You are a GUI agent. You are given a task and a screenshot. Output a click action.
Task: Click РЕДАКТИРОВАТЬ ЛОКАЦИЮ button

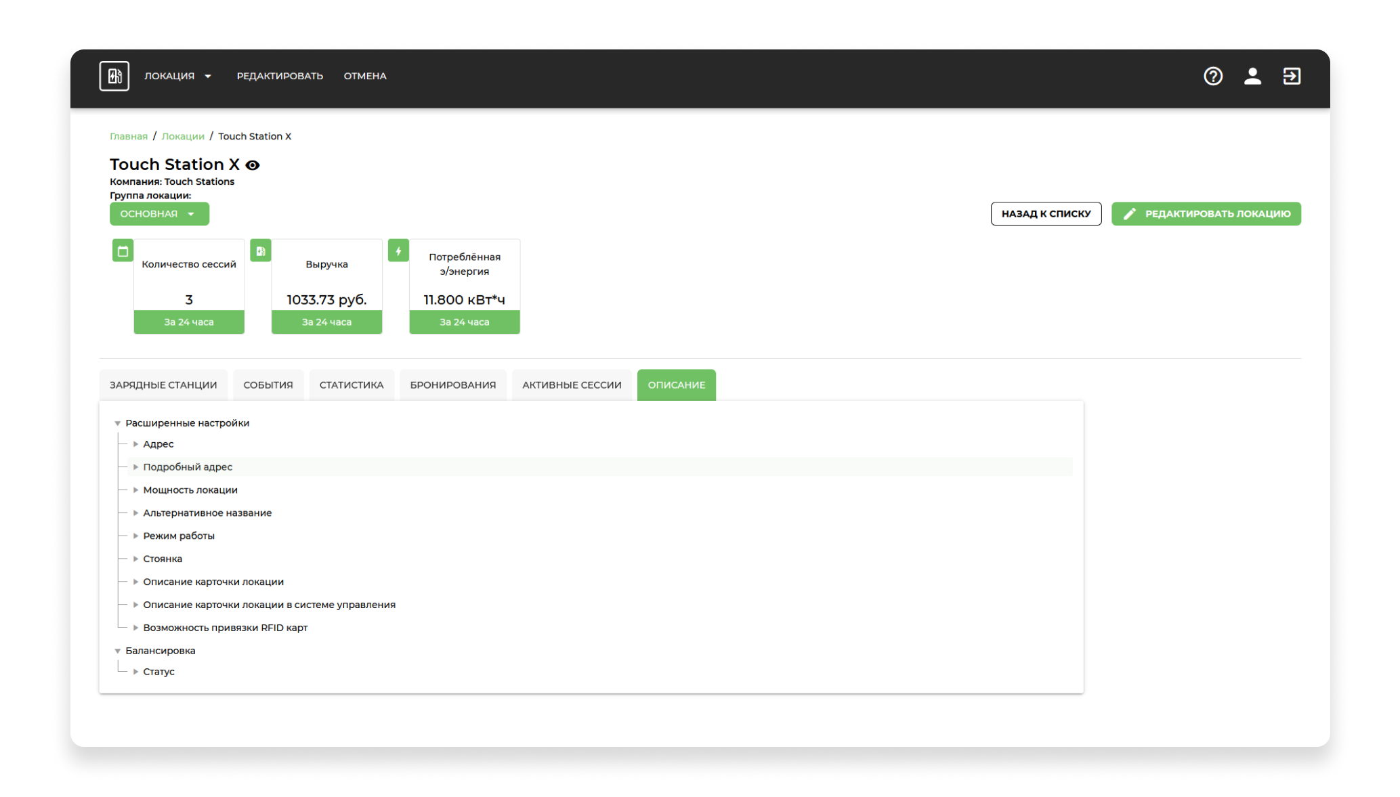click(1206, 214)
